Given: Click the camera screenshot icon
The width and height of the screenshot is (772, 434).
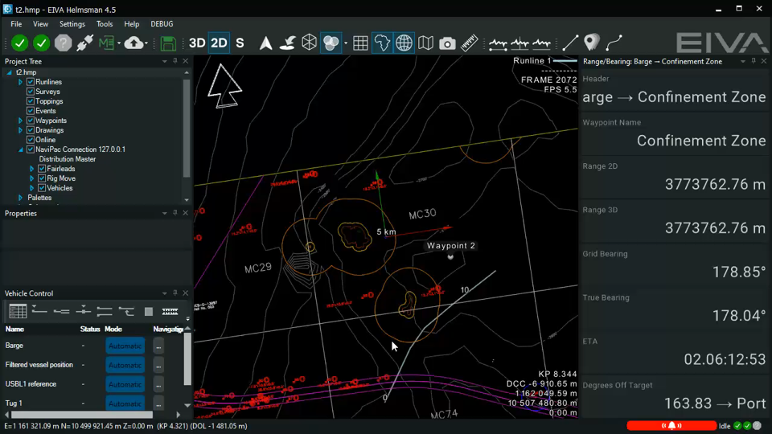Looking at the screenshot, I should pos(447,43).
